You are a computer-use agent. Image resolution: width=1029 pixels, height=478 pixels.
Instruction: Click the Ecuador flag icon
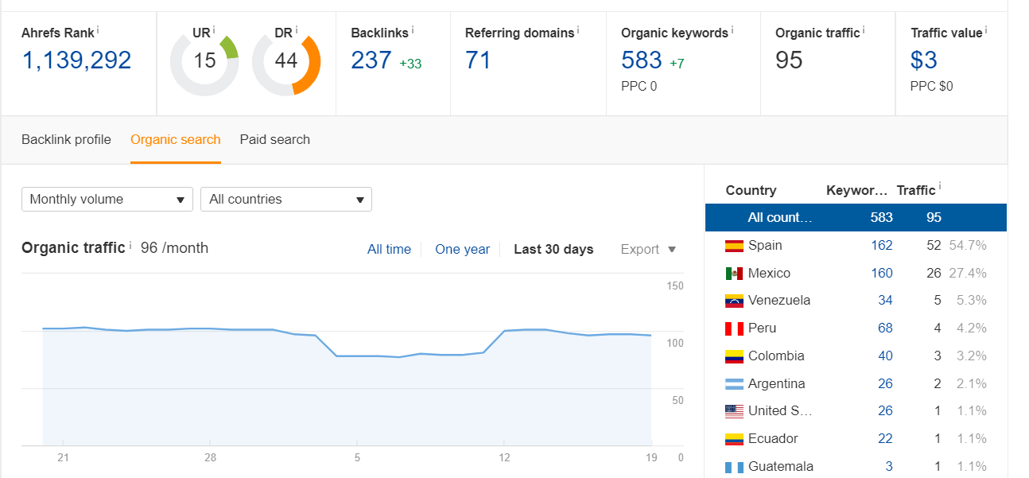click(x=734, y=439)
